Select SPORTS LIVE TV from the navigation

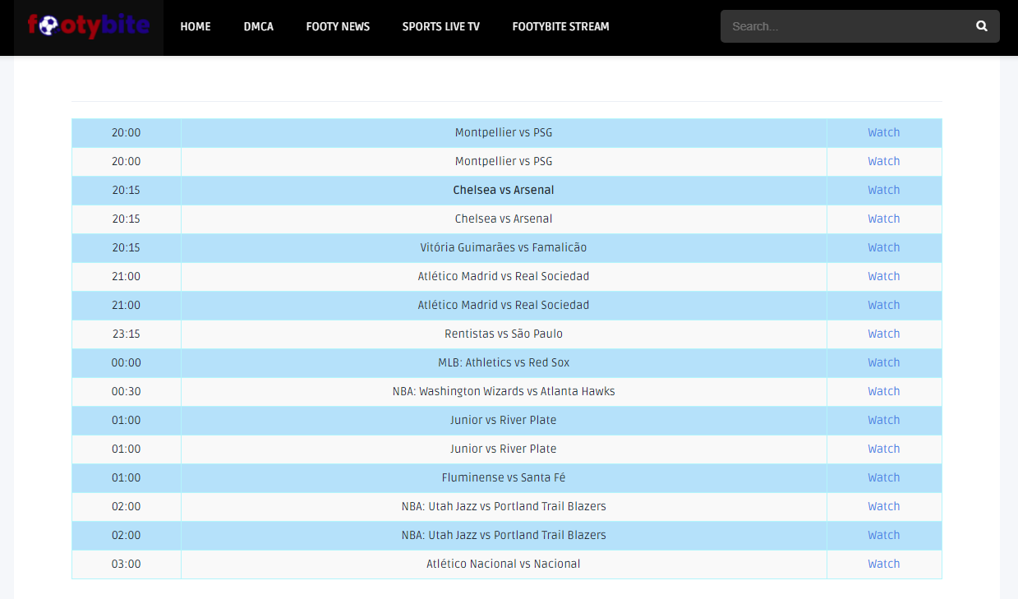pos(440,26)
